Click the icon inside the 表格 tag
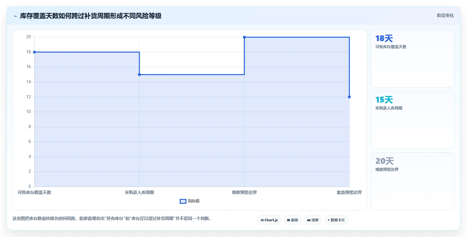The width and height of the screenshot is (467, 237). point(288,220)
